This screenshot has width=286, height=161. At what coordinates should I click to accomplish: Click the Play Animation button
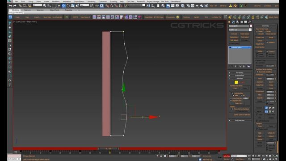click(x=256, y=156)
